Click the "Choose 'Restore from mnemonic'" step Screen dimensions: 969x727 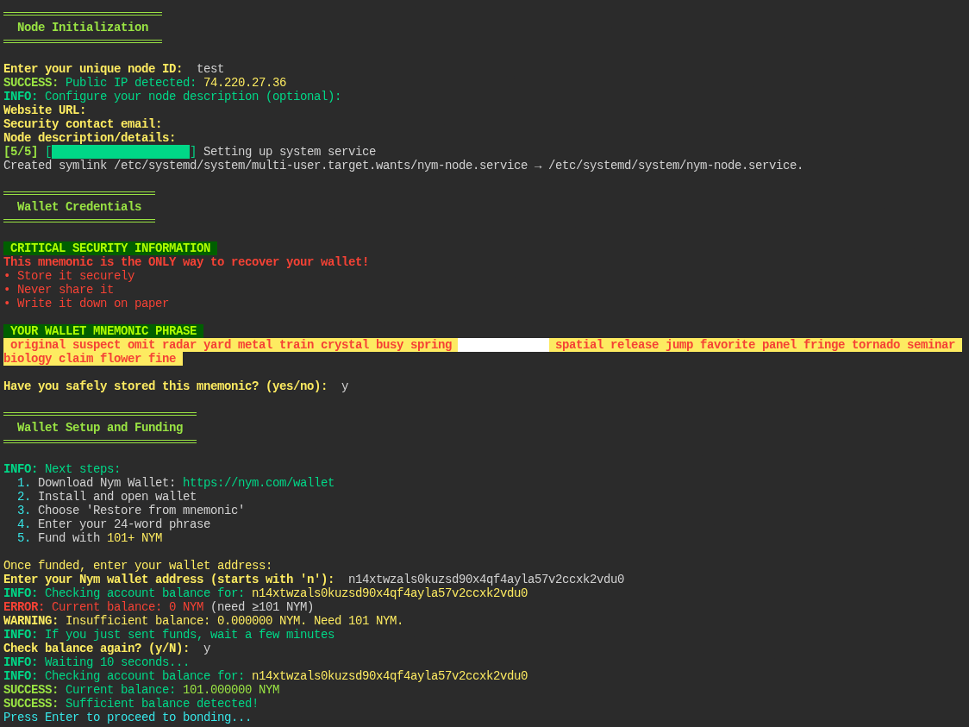pos(141,511)
